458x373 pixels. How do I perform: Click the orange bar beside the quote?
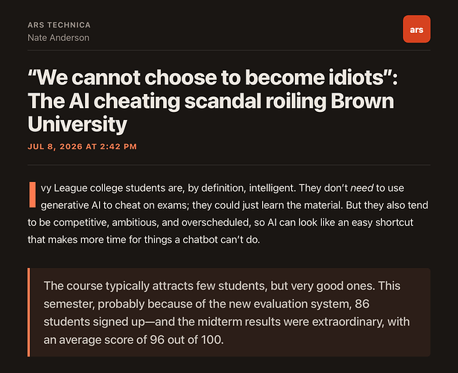28,312
